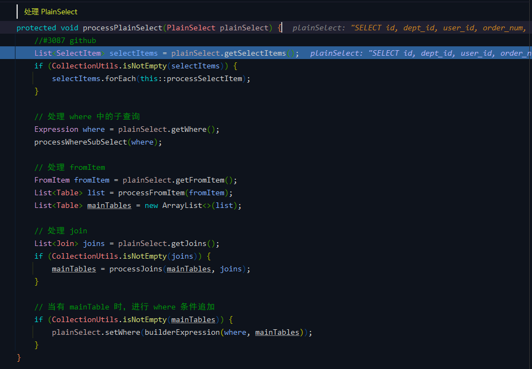
Task: Click the processJoins method call
Action: click(x=136, y=269)
